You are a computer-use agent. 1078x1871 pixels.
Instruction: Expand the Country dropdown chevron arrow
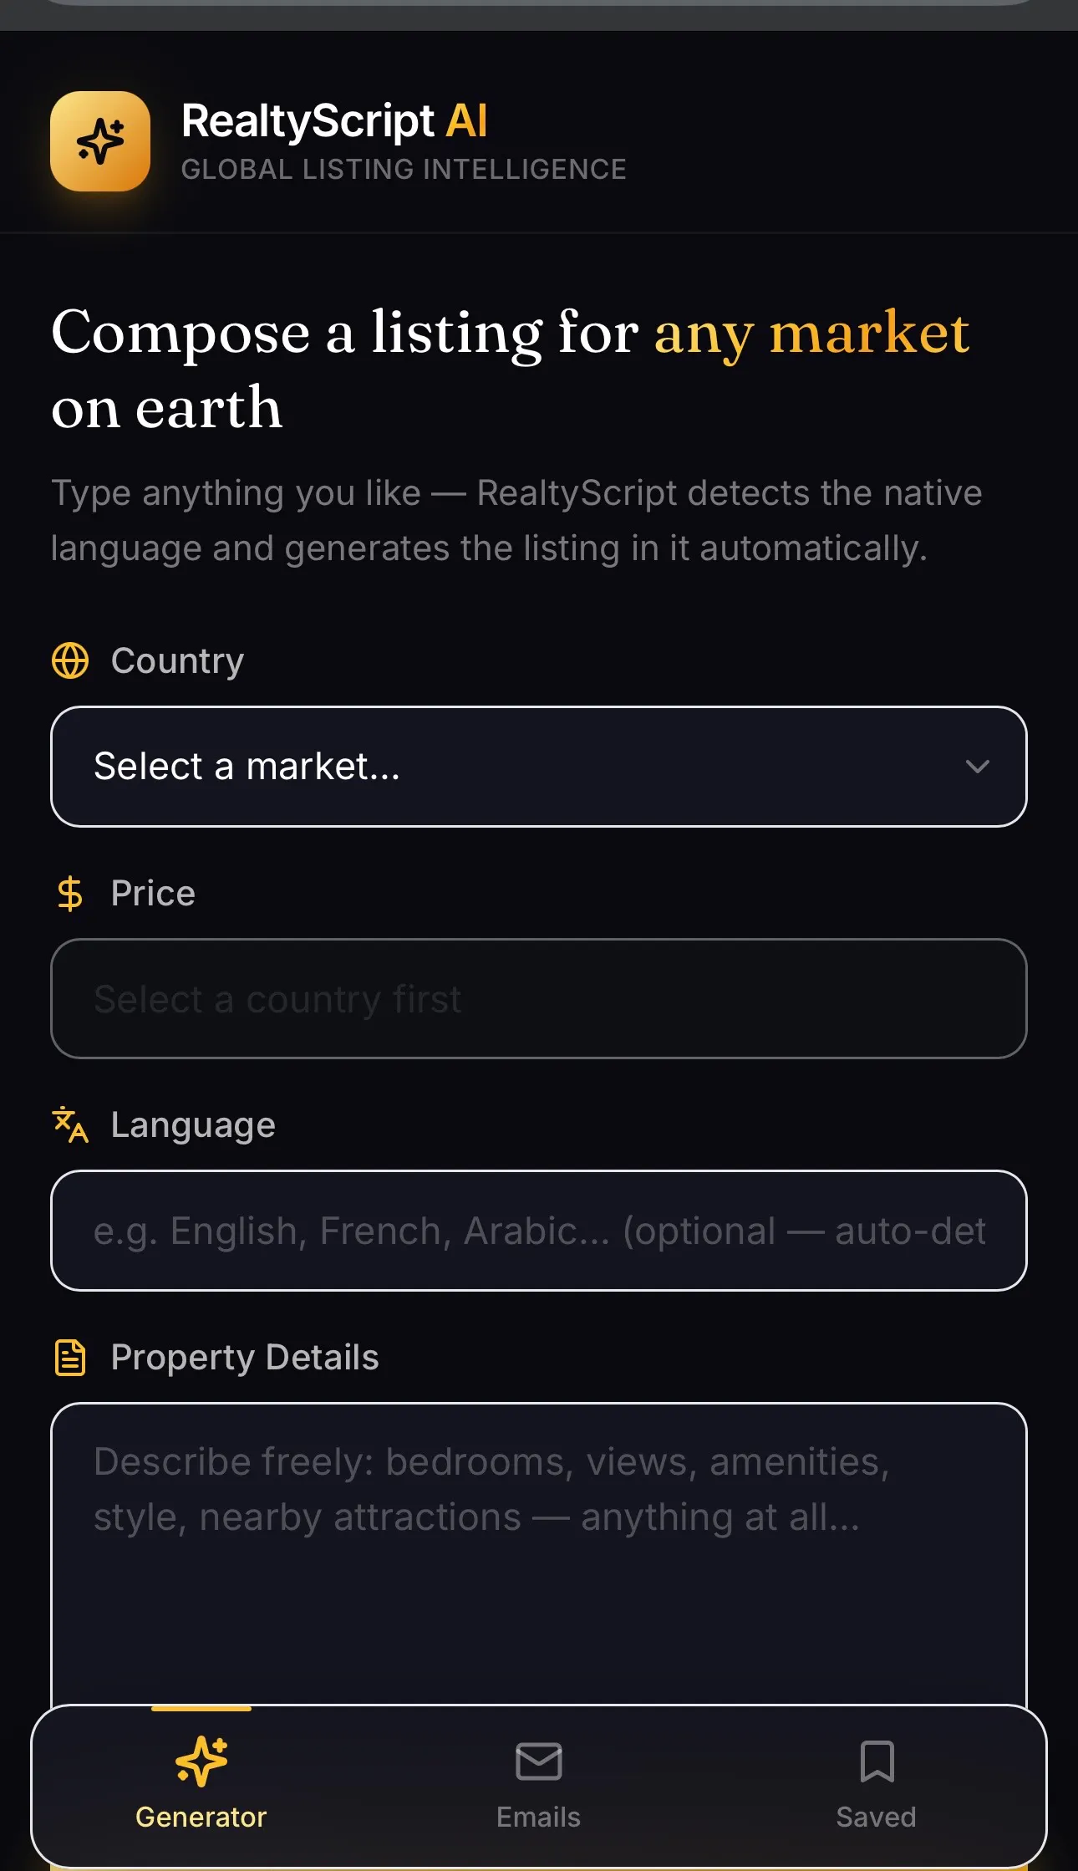pyautogui.click(x=977, y=767)
